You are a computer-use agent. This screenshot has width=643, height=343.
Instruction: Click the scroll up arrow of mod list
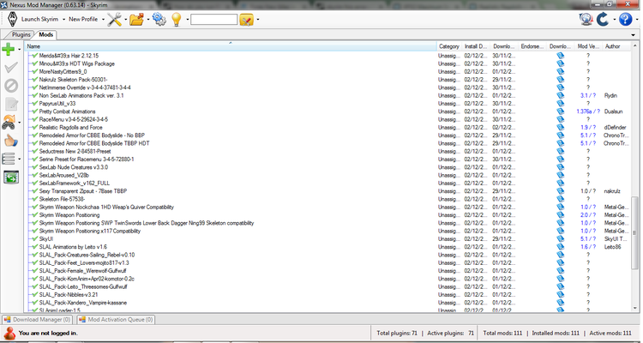pos(634,45)
